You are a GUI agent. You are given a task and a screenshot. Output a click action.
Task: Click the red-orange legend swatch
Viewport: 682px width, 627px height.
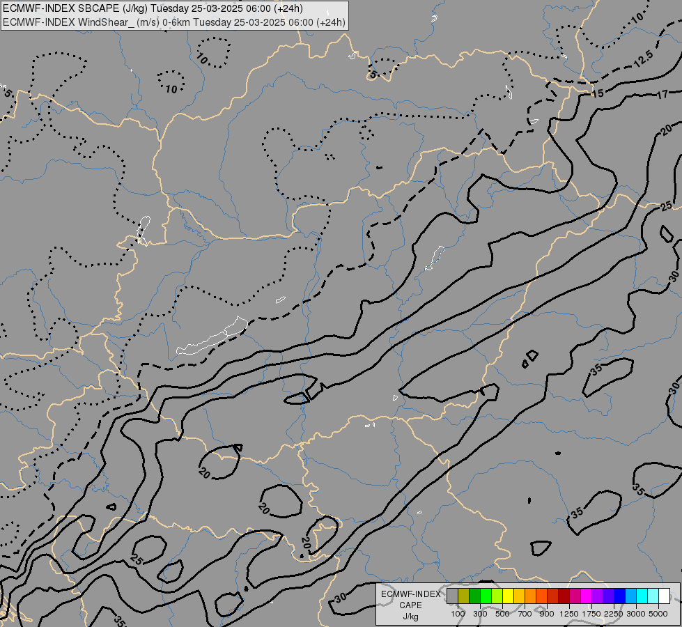(541, 596)
